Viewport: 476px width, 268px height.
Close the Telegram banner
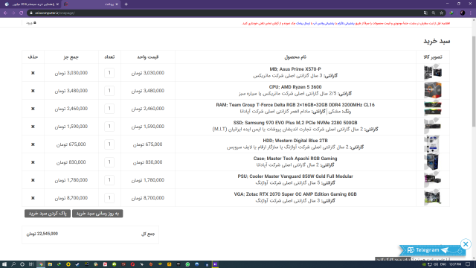click(x=466, y=244)
